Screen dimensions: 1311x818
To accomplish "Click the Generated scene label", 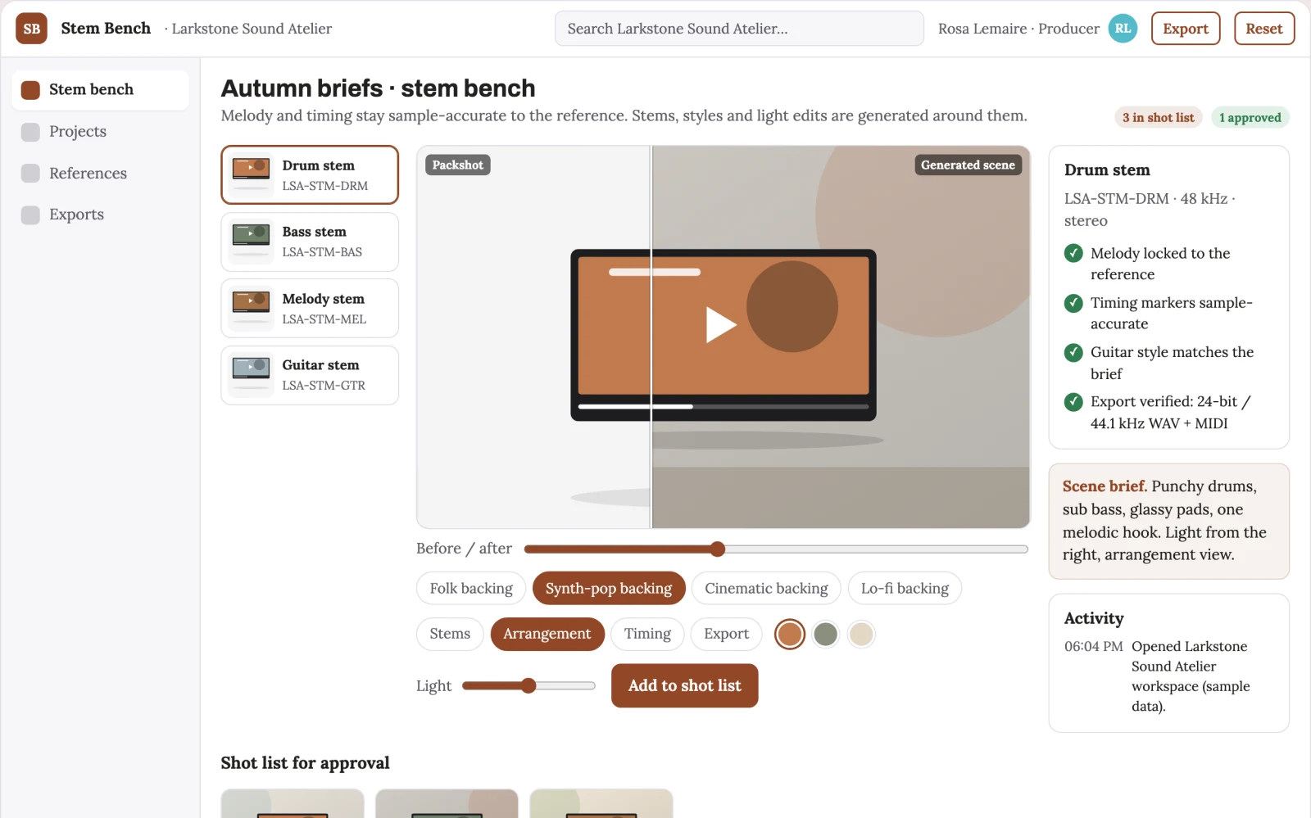I will (968, 165).
